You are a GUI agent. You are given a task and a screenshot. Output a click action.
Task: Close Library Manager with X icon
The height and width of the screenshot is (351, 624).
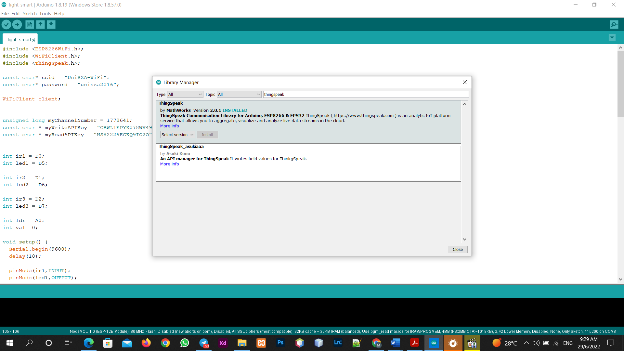pyautogui.click(x=464, y=82)
